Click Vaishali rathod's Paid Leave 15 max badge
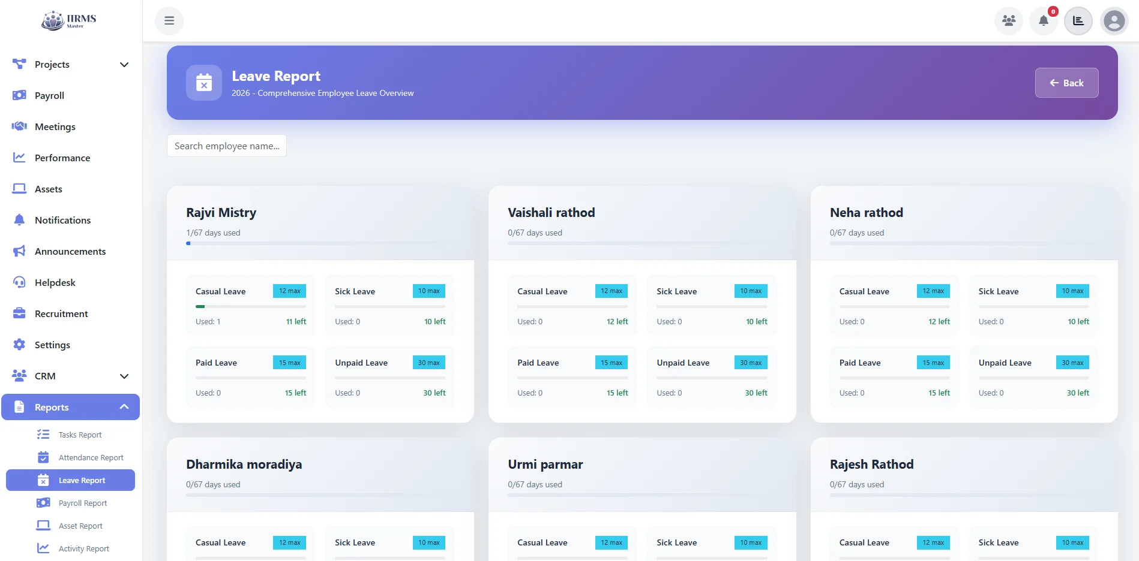The width and height of the screenshot is (1139, 561). [x=612, y=362]
